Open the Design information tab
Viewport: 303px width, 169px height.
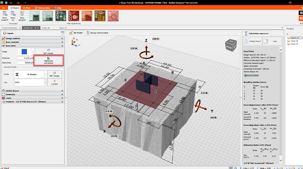(97, 33)
